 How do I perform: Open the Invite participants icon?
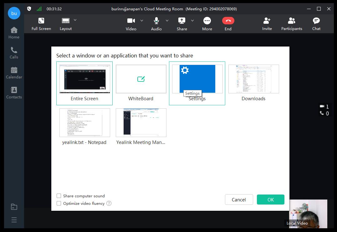tap(267, 21)
